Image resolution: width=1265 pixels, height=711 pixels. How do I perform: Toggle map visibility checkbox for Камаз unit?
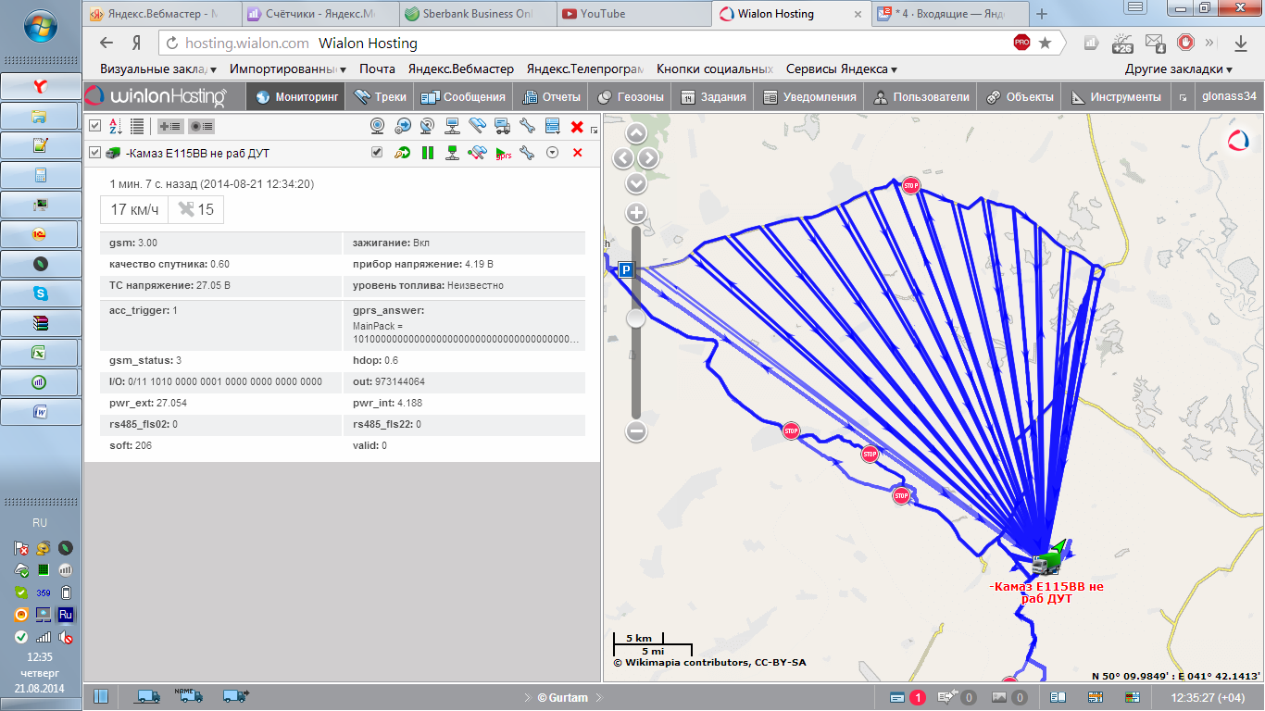[377, 153]
